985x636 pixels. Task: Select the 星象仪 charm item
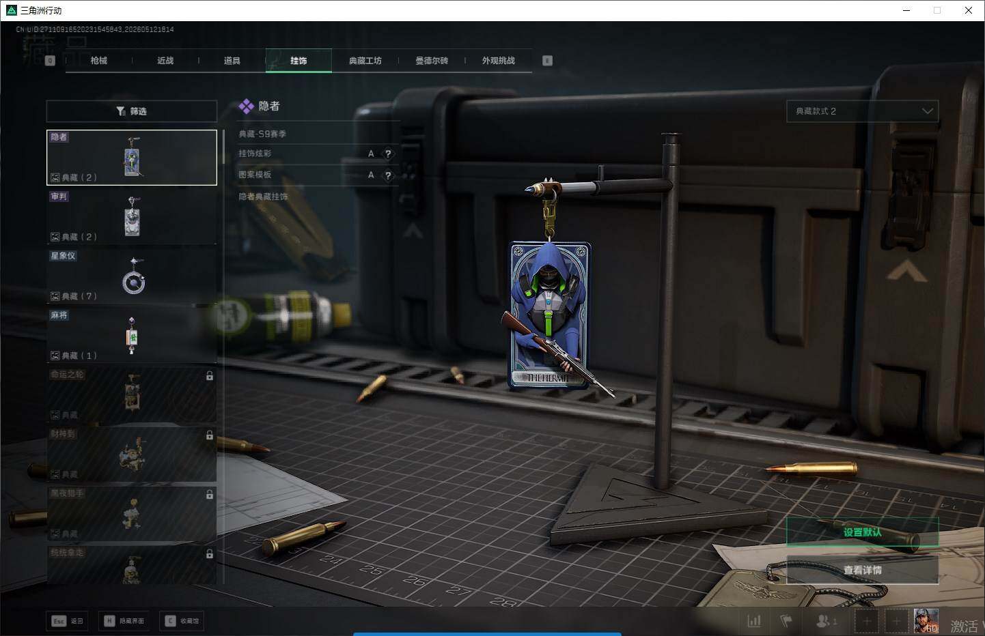coord(132,276)
